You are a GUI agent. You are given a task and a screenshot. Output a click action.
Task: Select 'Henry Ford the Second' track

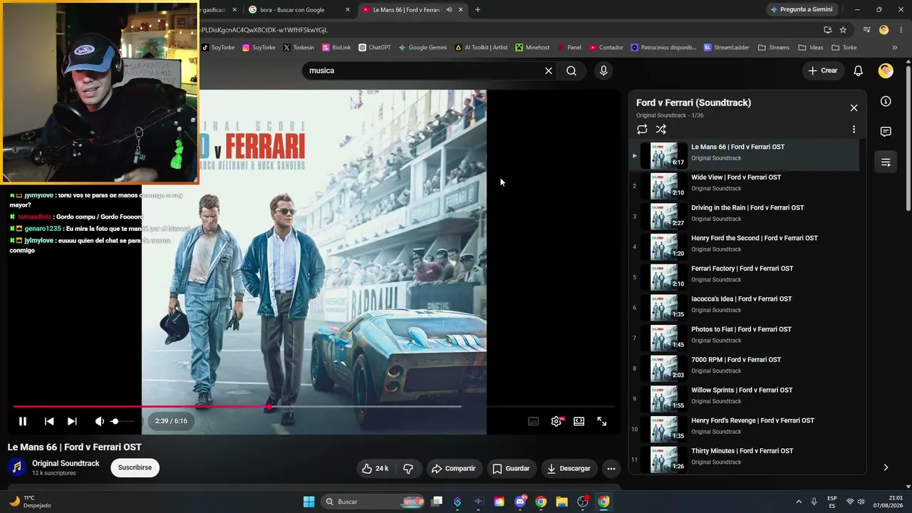[745, 247]
